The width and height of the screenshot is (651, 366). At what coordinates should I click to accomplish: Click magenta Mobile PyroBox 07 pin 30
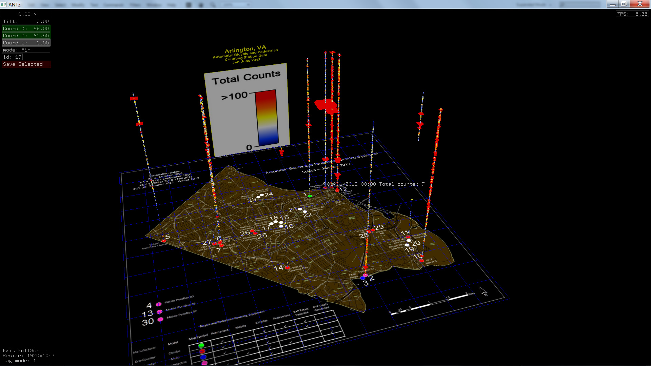pos(160,319)
